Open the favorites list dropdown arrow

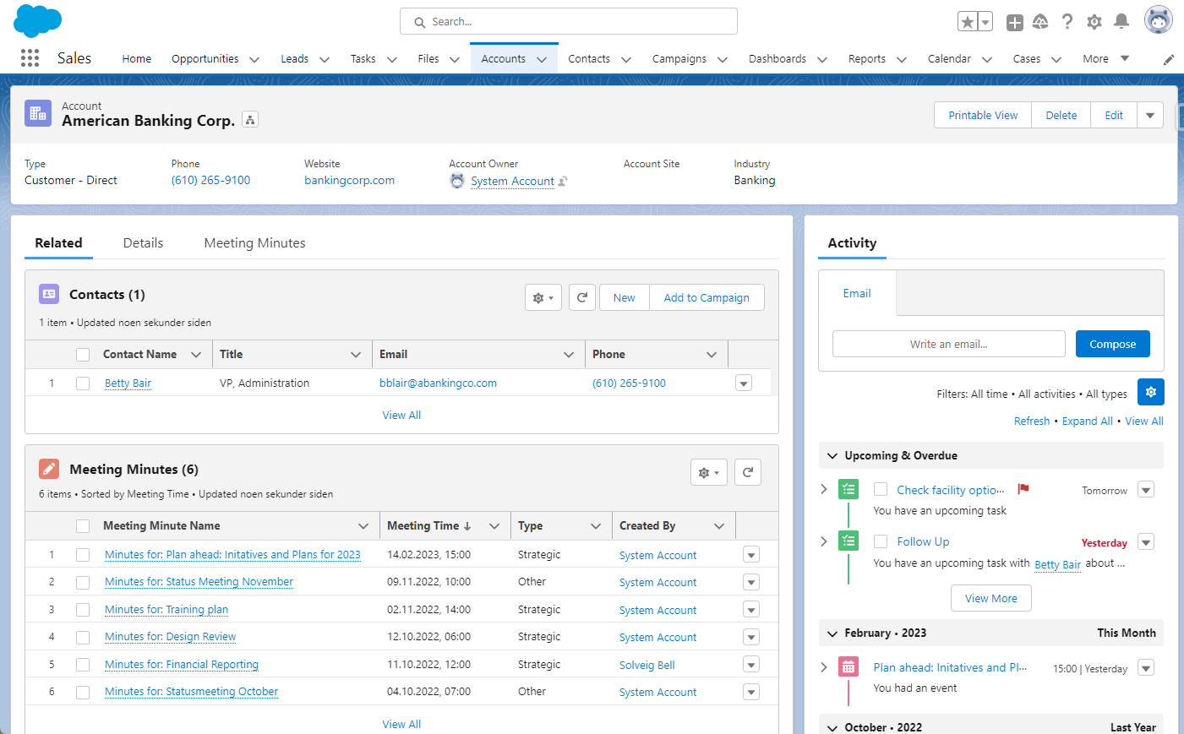point(985,22)
